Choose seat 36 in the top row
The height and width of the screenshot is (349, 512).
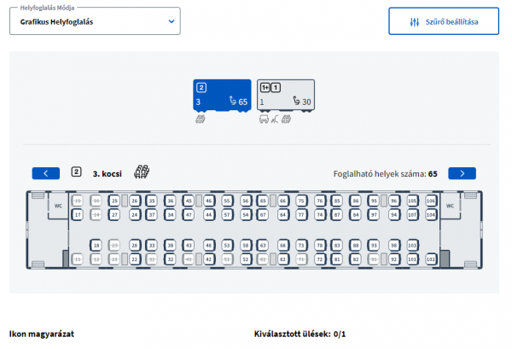point(170,201)
